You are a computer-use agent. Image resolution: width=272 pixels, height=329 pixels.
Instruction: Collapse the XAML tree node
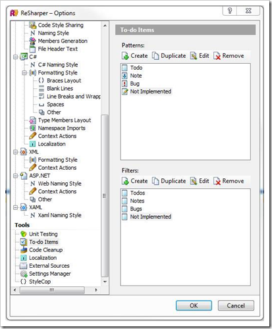click(15, 207)
